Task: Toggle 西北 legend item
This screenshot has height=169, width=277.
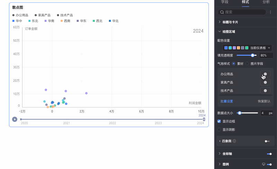Action: click(x=98, y=21)
